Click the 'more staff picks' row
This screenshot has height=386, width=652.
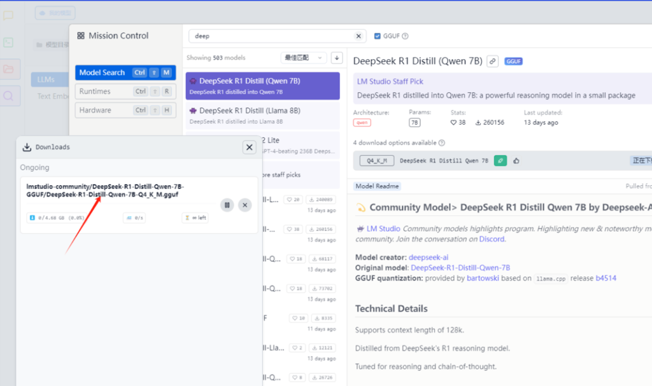tap(301, 175)
